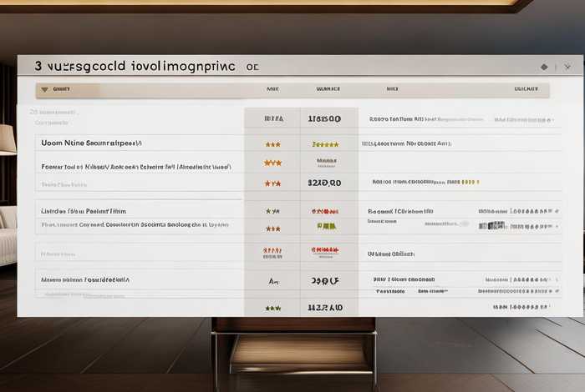This screenshot has width=585, height=392.
Task: Click the price in the top table row
Action: [x=324, y=119]
